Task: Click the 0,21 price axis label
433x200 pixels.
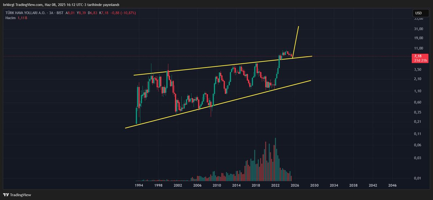Action: coord(418,122)
